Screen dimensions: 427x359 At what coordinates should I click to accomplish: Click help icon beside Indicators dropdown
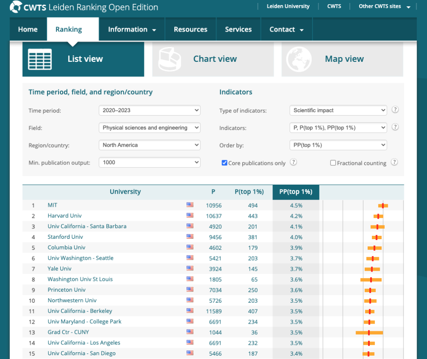point(395,127)
